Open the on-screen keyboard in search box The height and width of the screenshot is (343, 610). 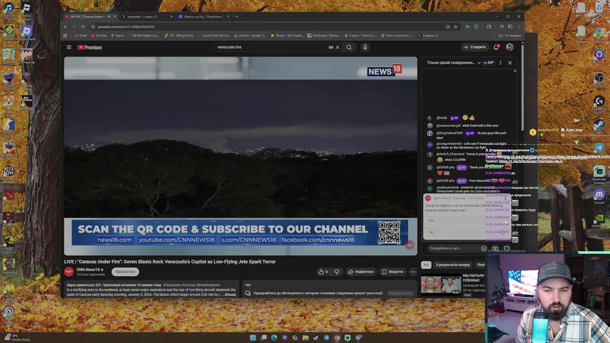pyautogui.click(x=331, y=47)
